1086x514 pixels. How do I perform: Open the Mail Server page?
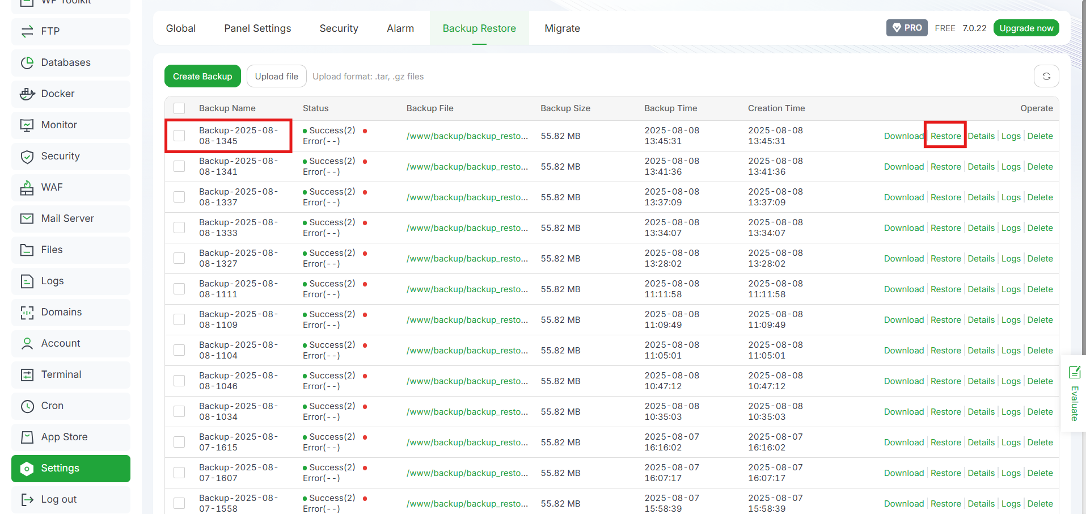click(x=67, y=218)
